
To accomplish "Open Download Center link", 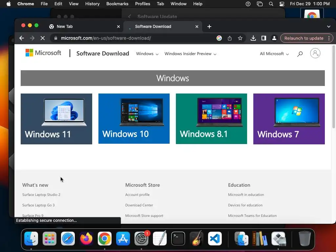I will click(x=139, y=205).
